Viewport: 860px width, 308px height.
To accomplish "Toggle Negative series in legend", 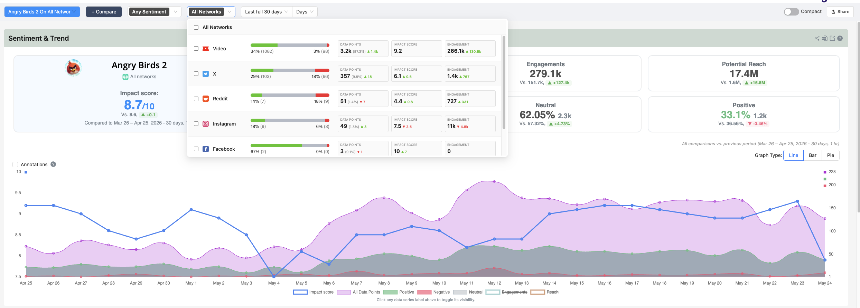I will (434, 292).
